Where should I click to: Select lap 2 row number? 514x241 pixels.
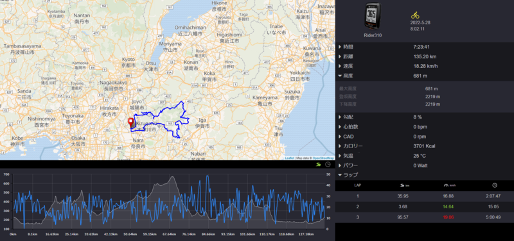coord(358,206)
